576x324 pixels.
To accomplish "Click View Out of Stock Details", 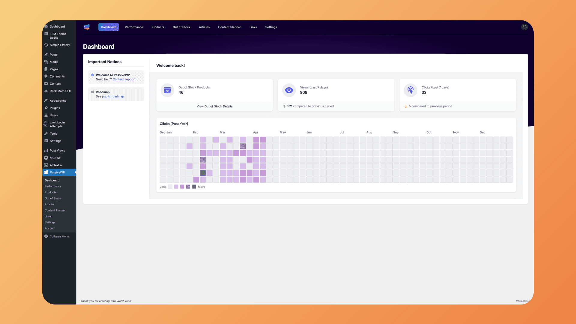I will point(214,106).
